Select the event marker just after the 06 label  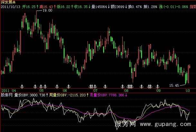pyautogui.click(x=68, y=86)
